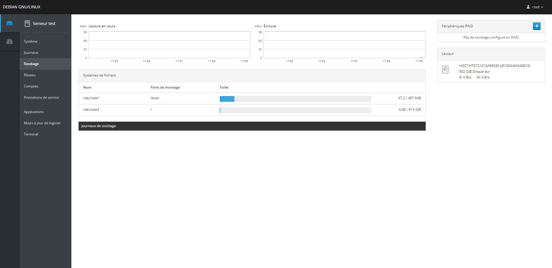The width and height of the screenshot is (552, 268).
Task: Click the hard disk drive icon
Action: 445,70
